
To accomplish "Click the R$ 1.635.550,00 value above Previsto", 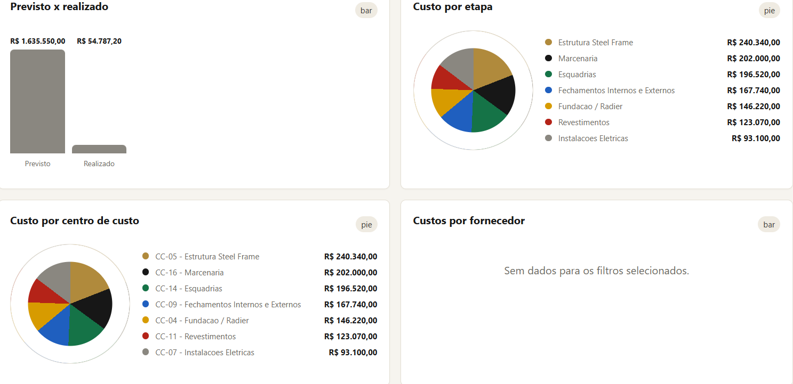I will click(38, 41).
